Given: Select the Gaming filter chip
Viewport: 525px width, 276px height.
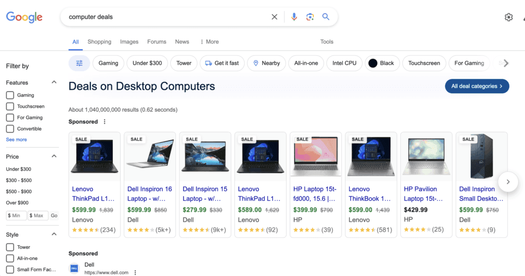Looking at the screenshot, I should tap(108, 63).
